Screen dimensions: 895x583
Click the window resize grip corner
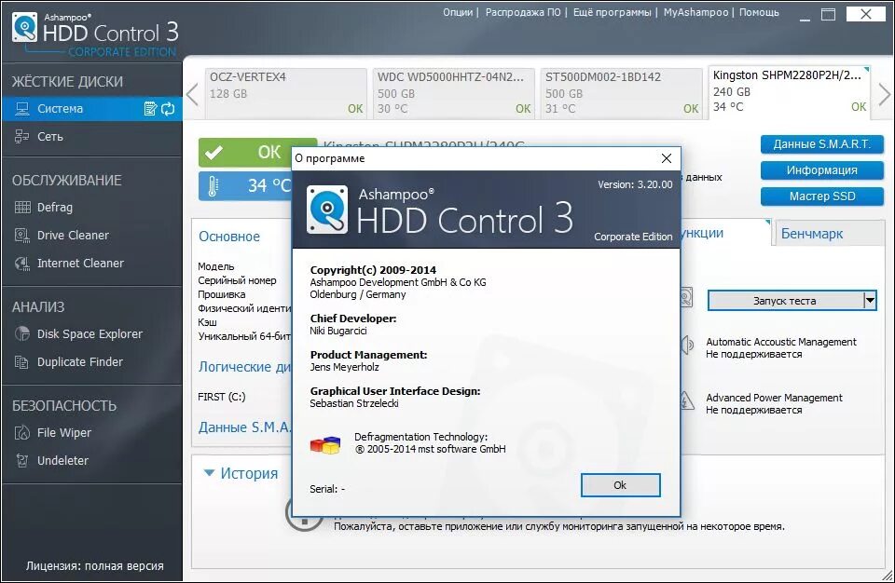tap(888, 576)
